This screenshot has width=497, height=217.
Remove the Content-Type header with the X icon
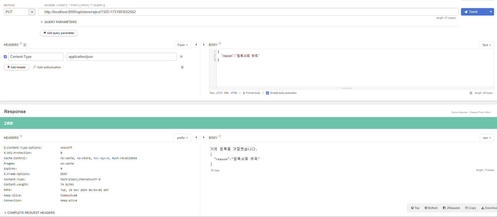tap(181, 57)
